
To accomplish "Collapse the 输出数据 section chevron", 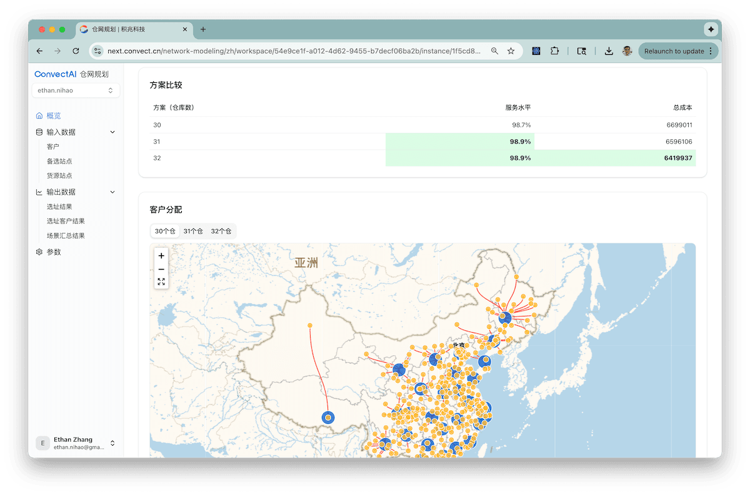I will click(x=112, y=192).
